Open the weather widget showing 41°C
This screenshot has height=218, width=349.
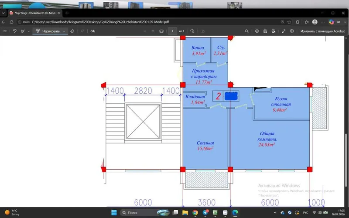click(x=13, y=212)
